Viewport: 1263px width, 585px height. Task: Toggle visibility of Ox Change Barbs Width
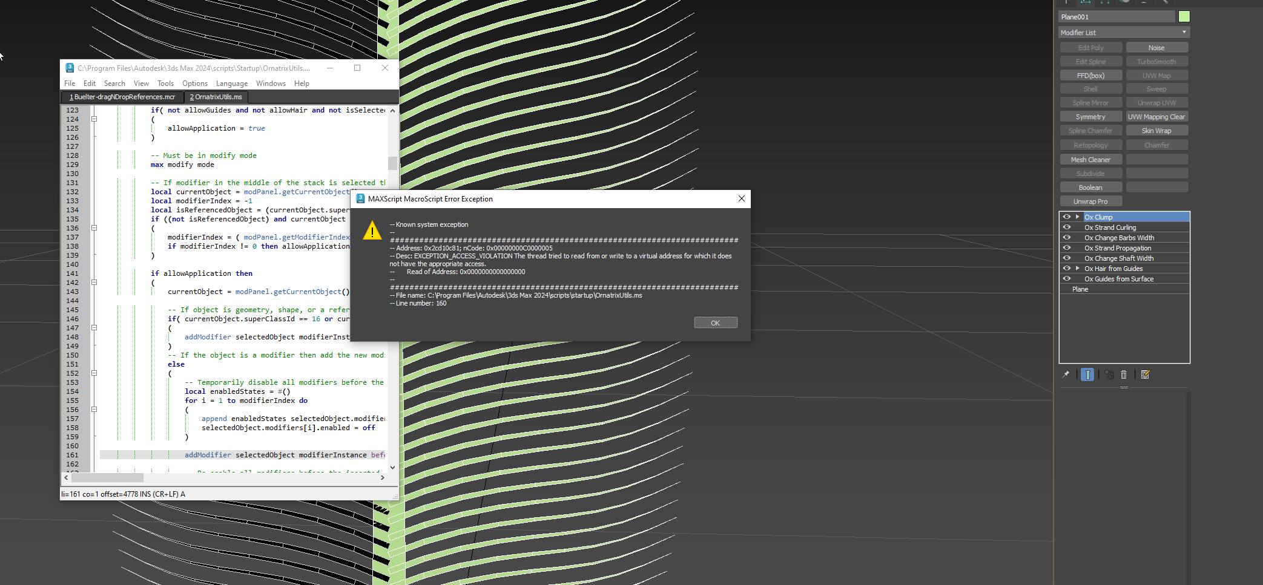point(1067,238)
